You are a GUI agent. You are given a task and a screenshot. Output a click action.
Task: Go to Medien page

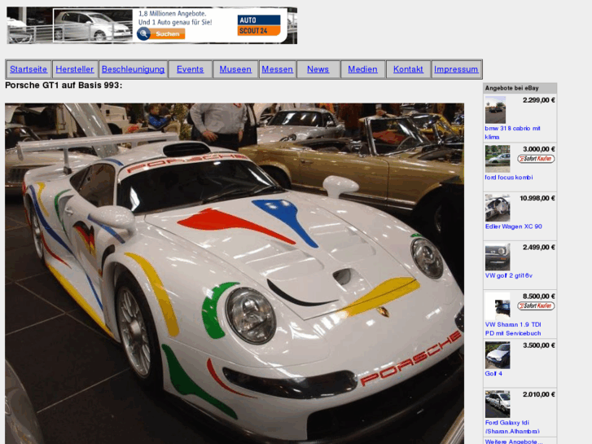tap(362, 69)
